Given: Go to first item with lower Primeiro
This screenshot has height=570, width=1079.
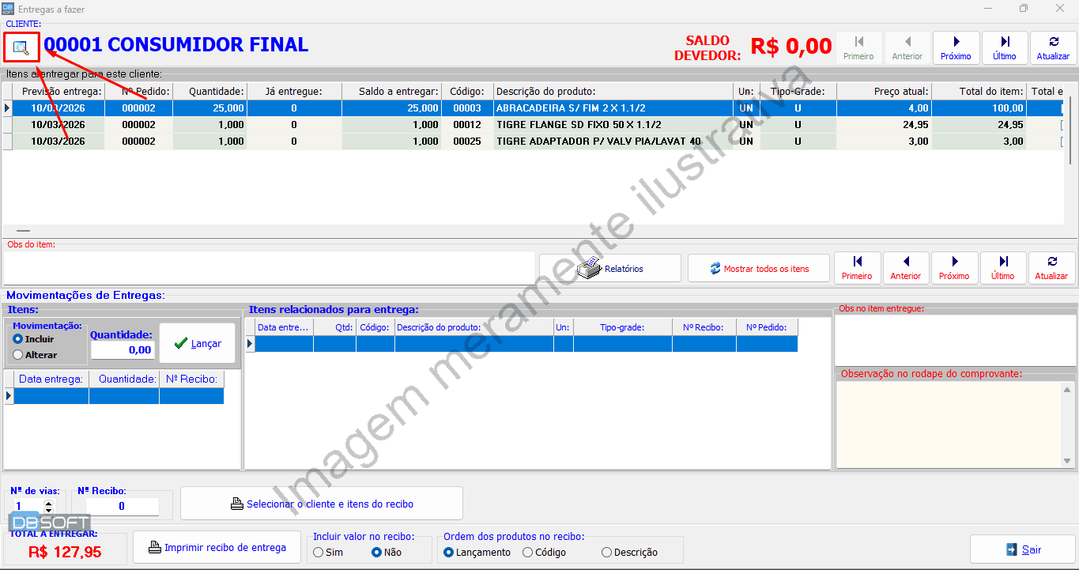Looking at the screenshot, I should (857, 268).
